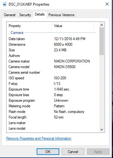Select the Camera section heading
This screenshot has width=113, height=158.
17,33
